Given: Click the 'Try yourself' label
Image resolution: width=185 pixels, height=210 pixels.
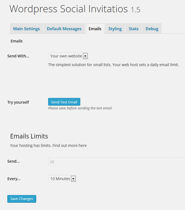Looking at the screenshot, I should point(18,102).
